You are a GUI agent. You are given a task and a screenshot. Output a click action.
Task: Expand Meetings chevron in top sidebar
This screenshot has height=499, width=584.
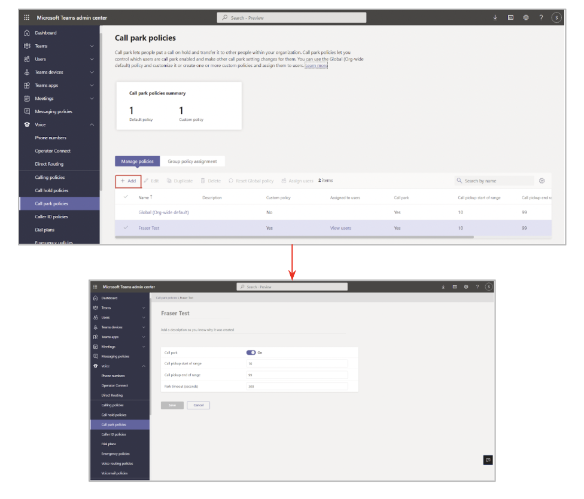pos(92,98)
